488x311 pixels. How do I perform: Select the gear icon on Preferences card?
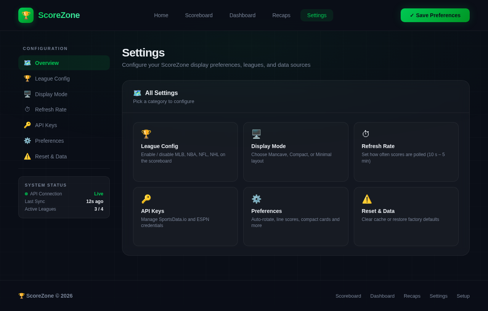click(256, 199)
